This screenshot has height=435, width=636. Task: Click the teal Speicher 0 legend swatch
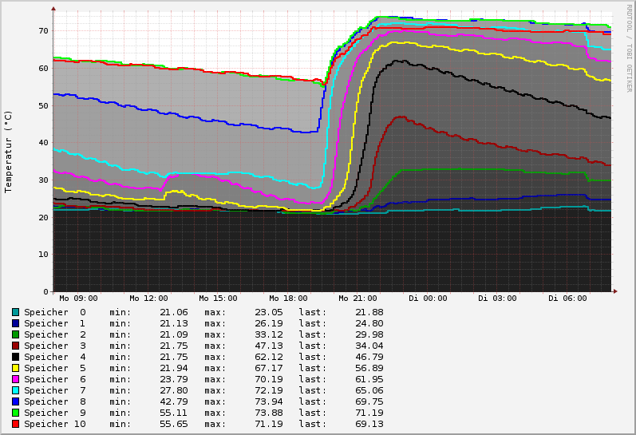pos(15,312)
